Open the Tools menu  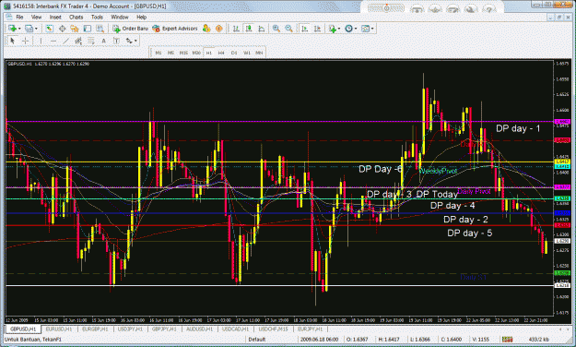pyautogui.click(x=97, y=18)
